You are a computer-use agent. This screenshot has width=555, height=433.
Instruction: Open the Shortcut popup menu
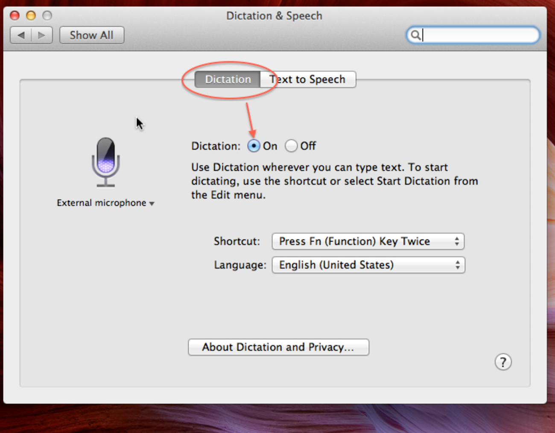[x=368, y=241]
